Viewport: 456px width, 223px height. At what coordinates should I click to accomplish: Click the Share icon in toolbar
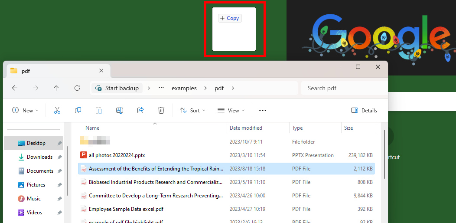click(140, 110)
